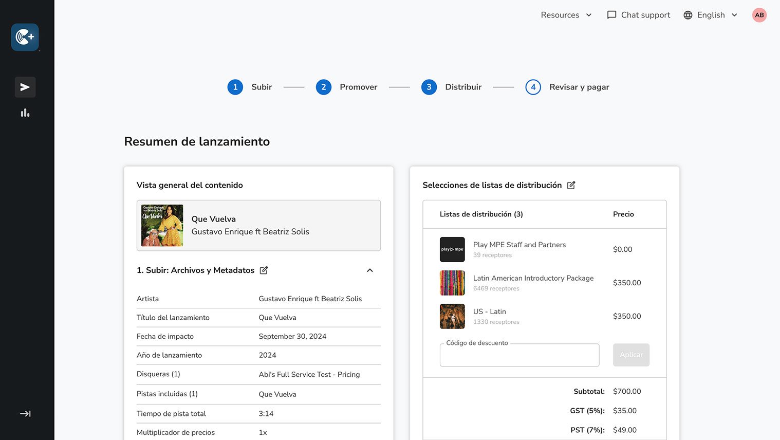Screen dimensions: 780x440
Task: Expand the sidebar with arrow icon
Action: [25, 414]
